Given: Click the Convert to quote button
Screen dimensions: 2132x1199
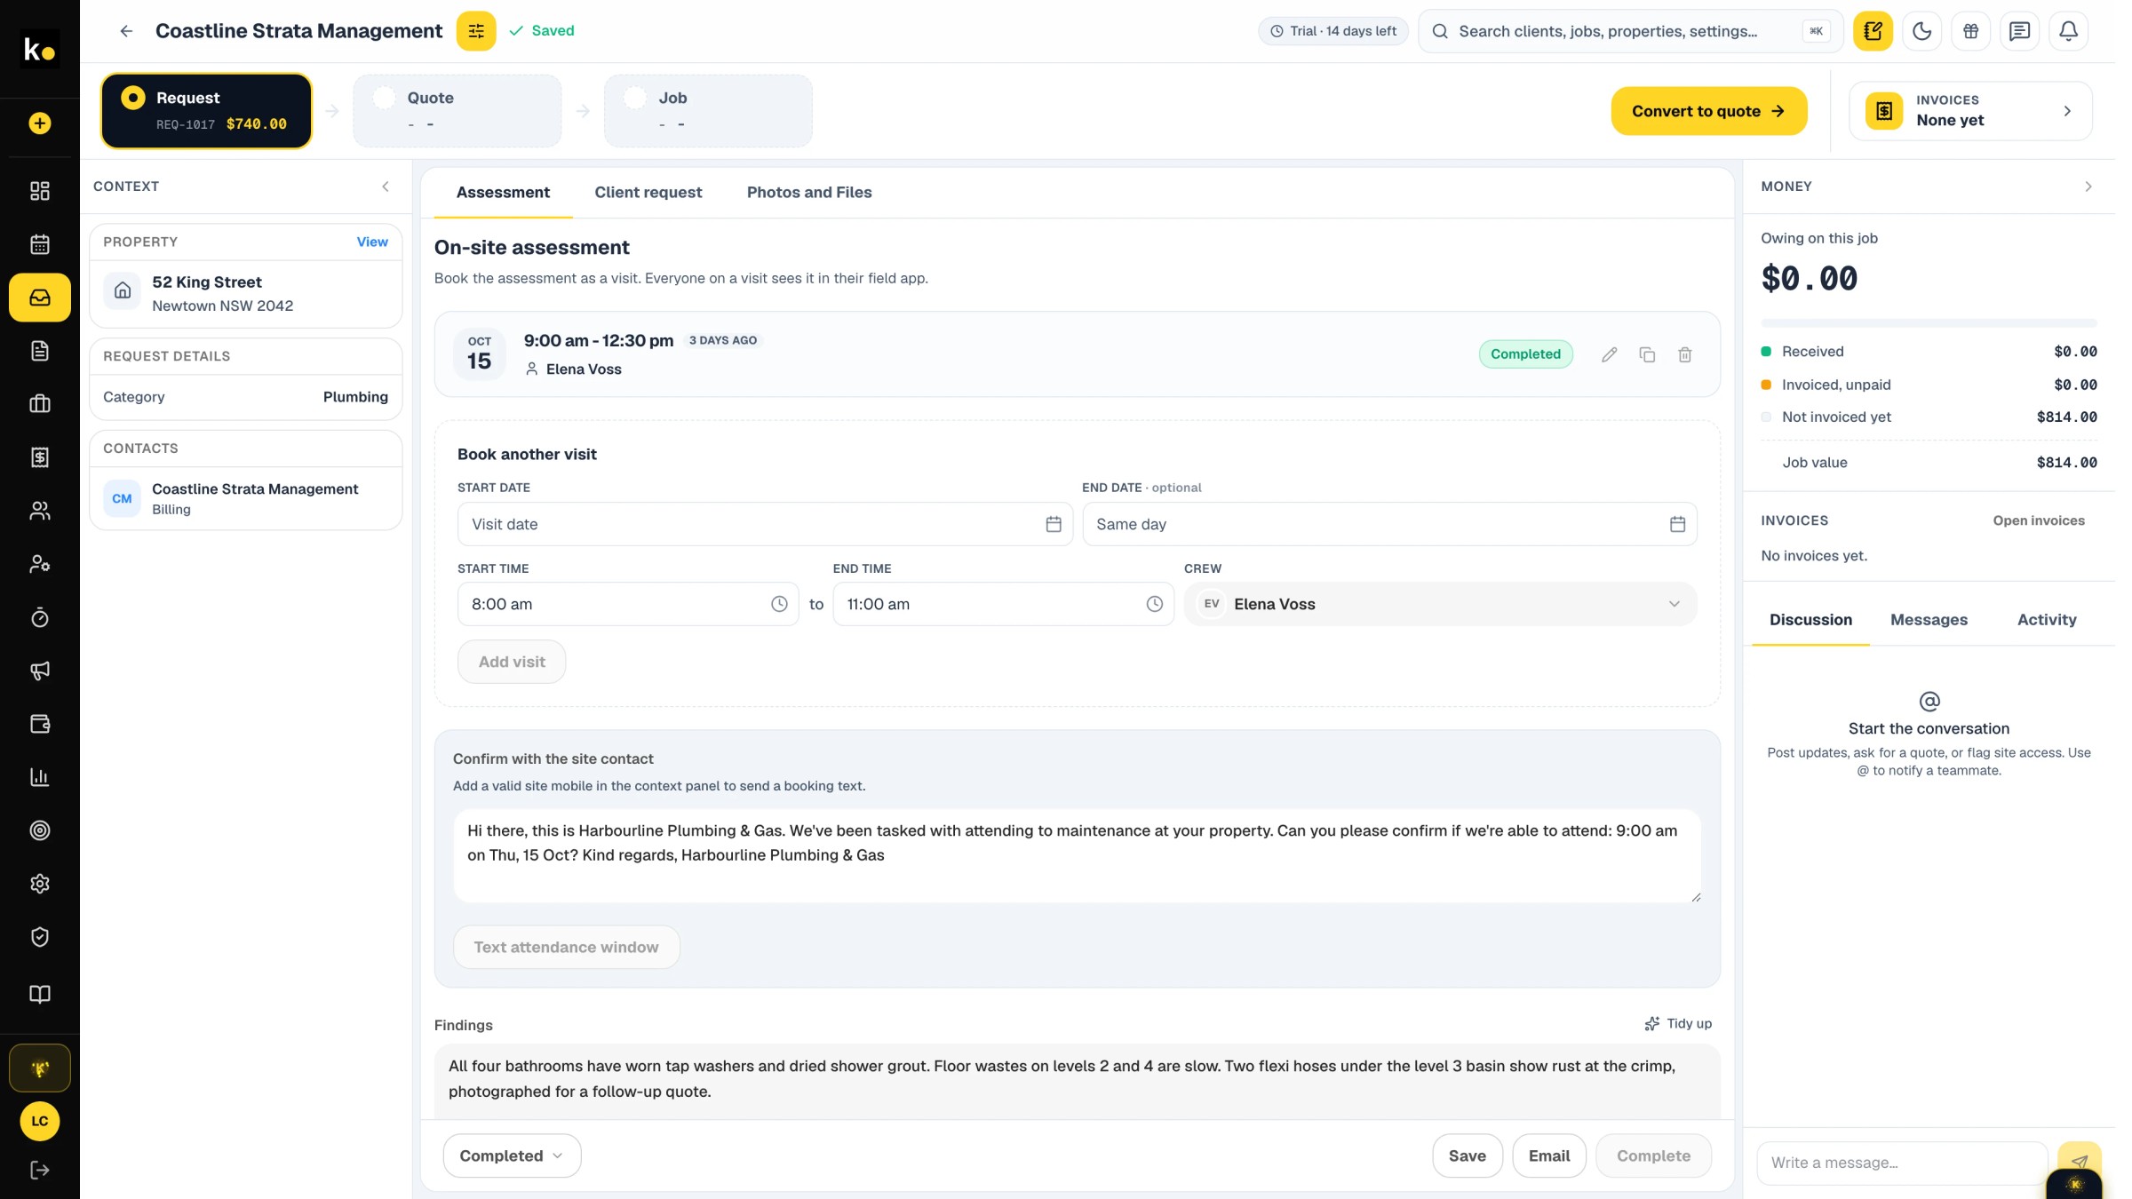Looking at the screenshot, I should pyautogui.click(x=1708, y=111).
